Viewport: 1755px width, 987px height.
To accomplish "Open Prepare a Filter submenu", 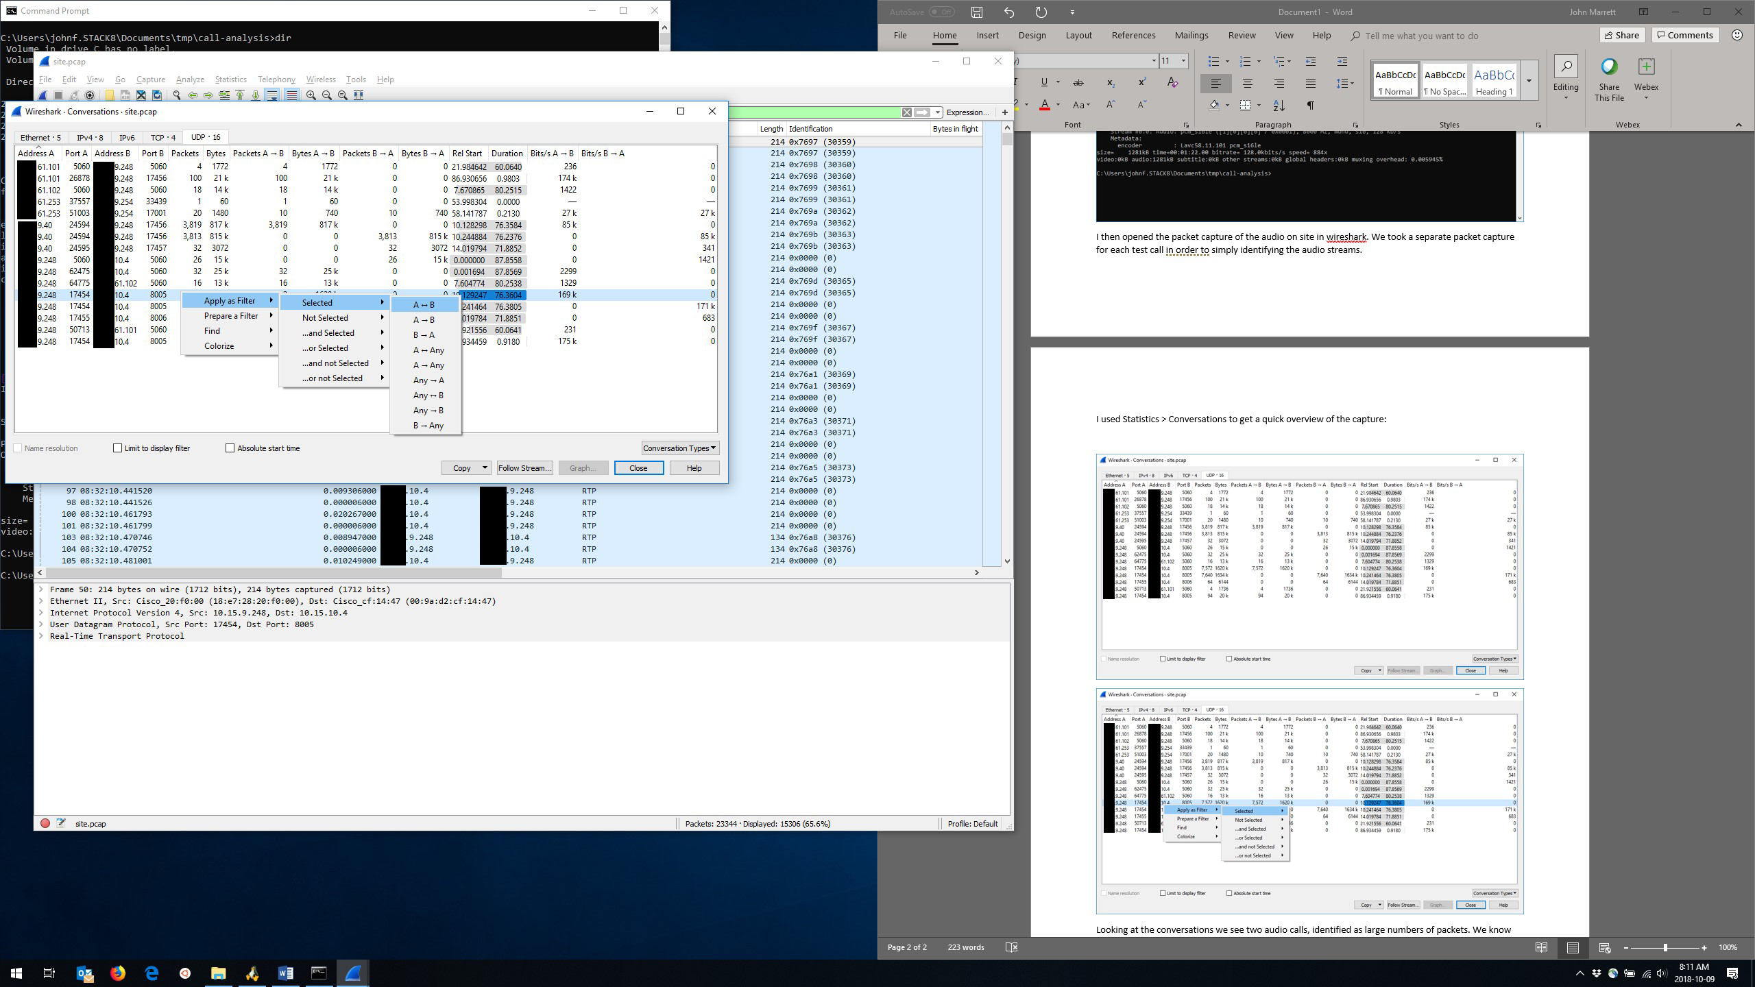I will (x=231, y=316).
